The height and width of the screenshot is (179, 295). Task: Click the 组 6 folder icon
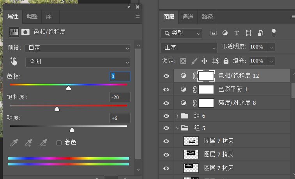[185, 116]
